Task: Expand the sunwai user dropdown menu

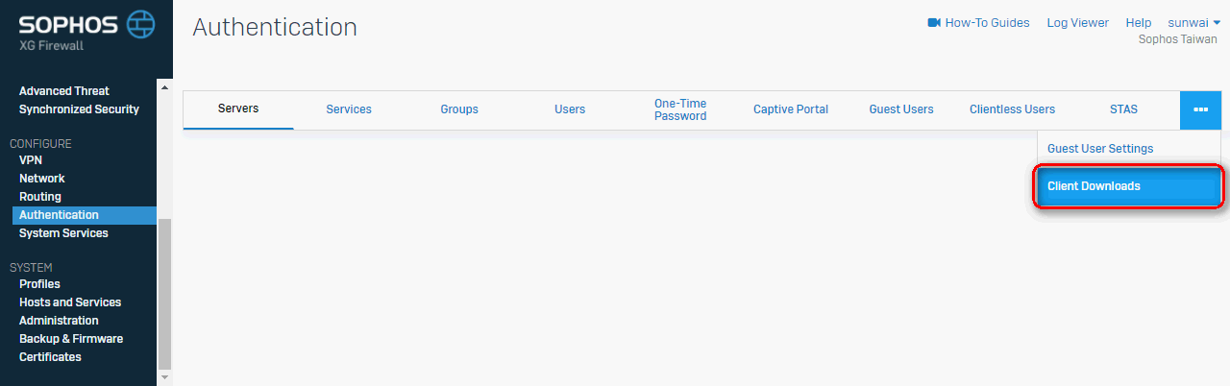Action: pyautogui.click(x=1193, y=23)
